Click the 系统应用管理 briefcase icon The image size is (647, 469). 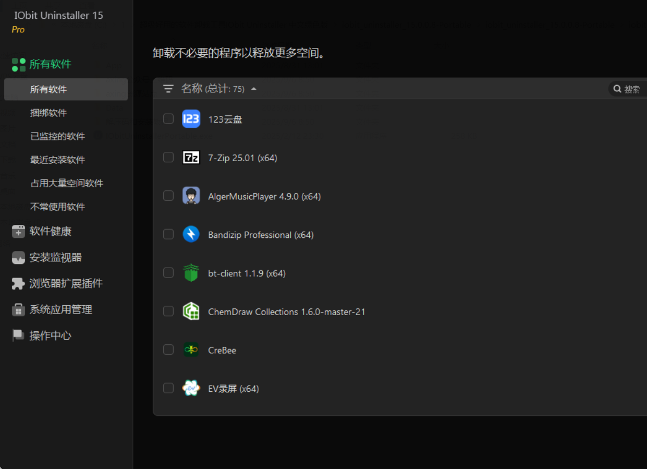click(18, 310)
